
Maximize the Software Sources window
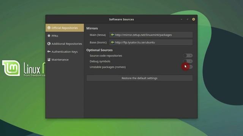coord(187,19)
